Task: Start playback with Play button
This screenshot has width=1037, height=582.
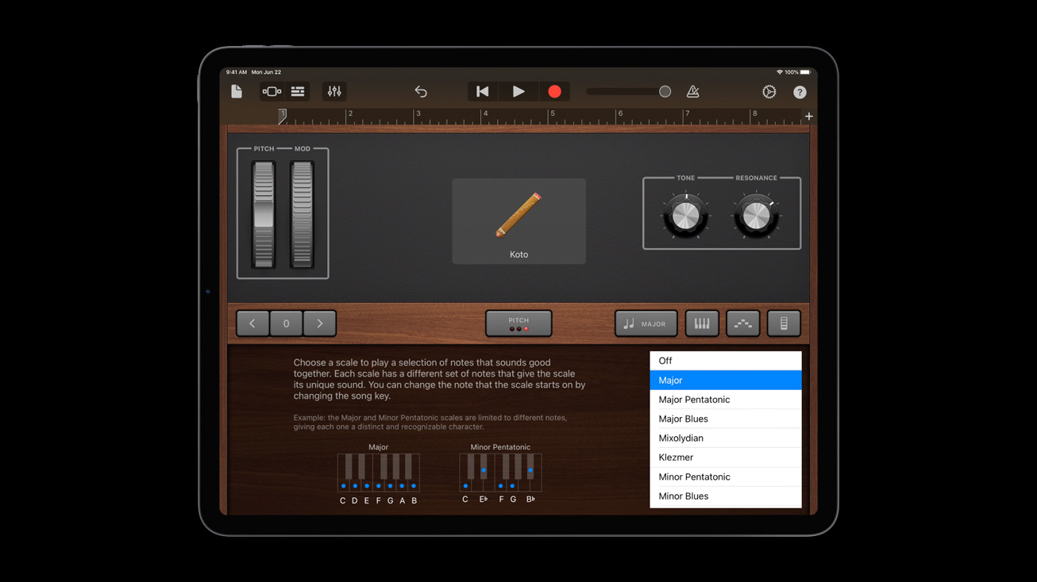Action: (518, 92)
